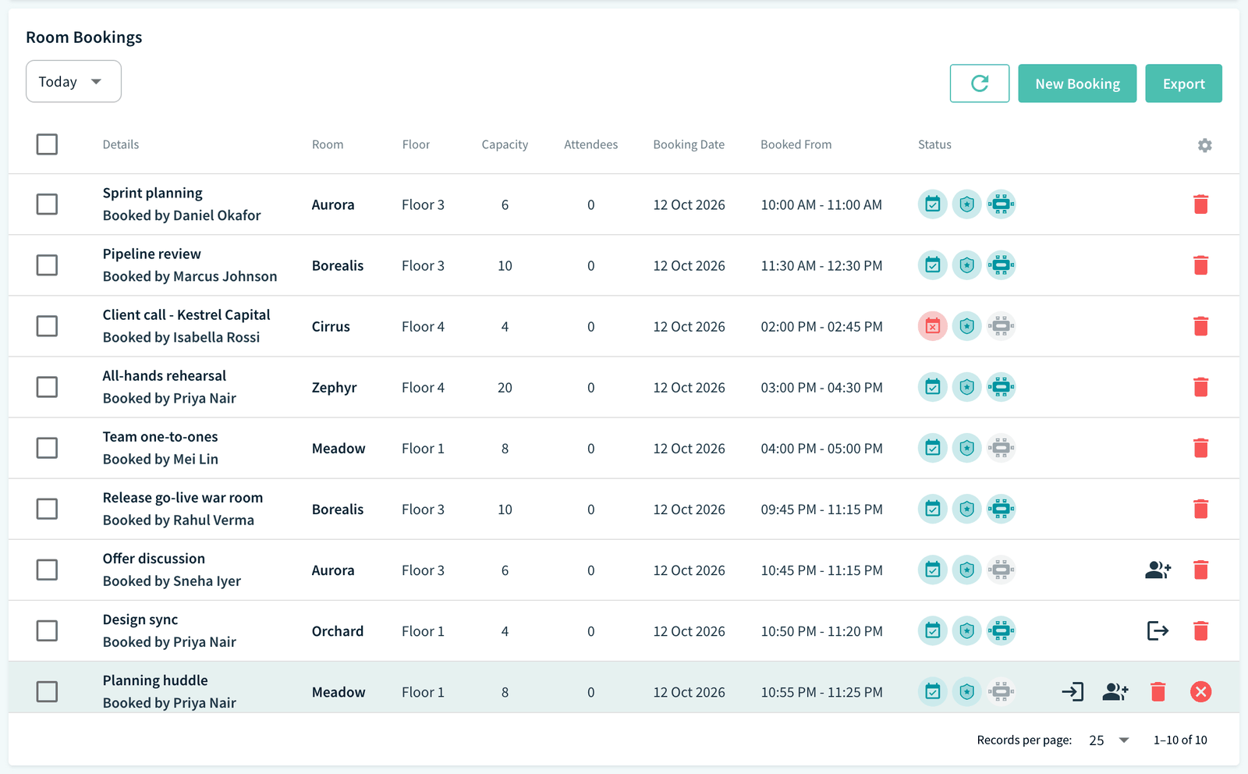This screenshot has width=1248, height=774.
Task: Check the Client call - Kestrel Capital row
Action: tap(47, 326)
